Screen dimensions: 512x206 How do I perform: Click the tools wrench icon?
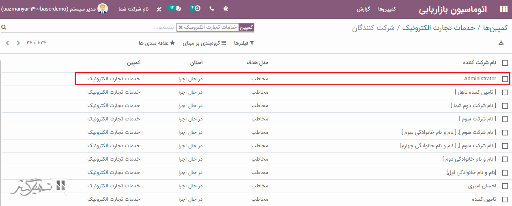click(159, 9)
